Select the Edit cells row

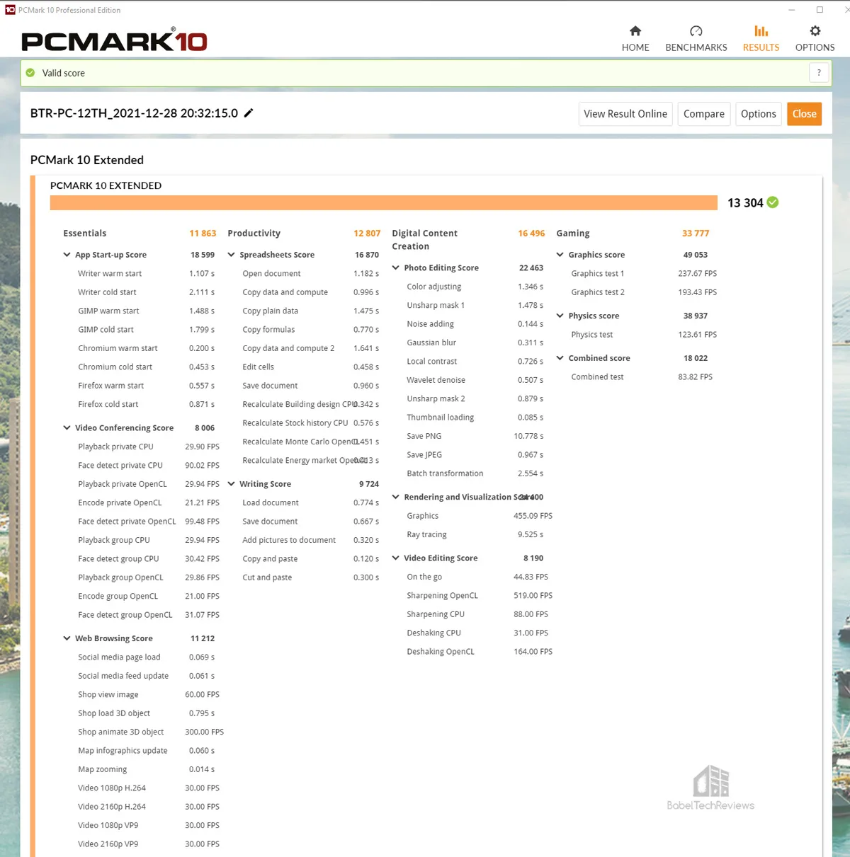pos(310,367)
